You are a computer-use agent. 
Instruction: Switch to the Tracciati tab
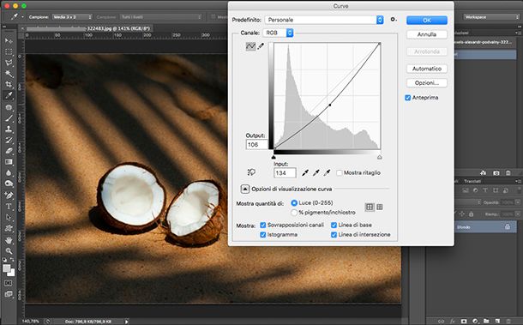click(472, 181)
